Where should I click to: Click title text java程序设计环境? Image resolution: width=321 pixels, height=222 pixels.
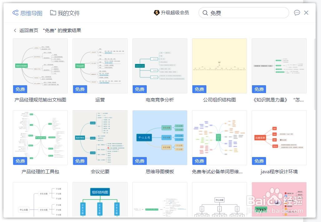[x=279, y=172]
